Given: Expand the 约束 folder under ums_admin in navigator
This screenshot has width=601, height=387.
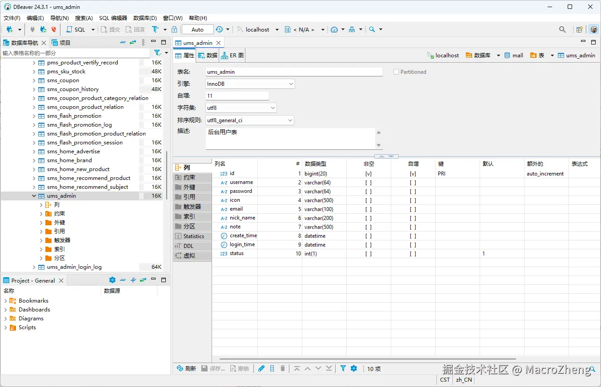Looking at the screenshot, I should pyautogui.click(x=41, y=214).
